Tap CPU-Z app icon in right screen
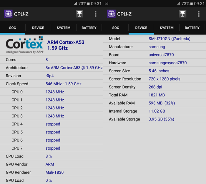Image resolution: width=206 pixels, height=184 pixels. [112, 14]
